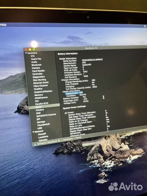Select Ethernet Cards in the sidebar
The image size is (147, 196).
click(x=41, y=83)
